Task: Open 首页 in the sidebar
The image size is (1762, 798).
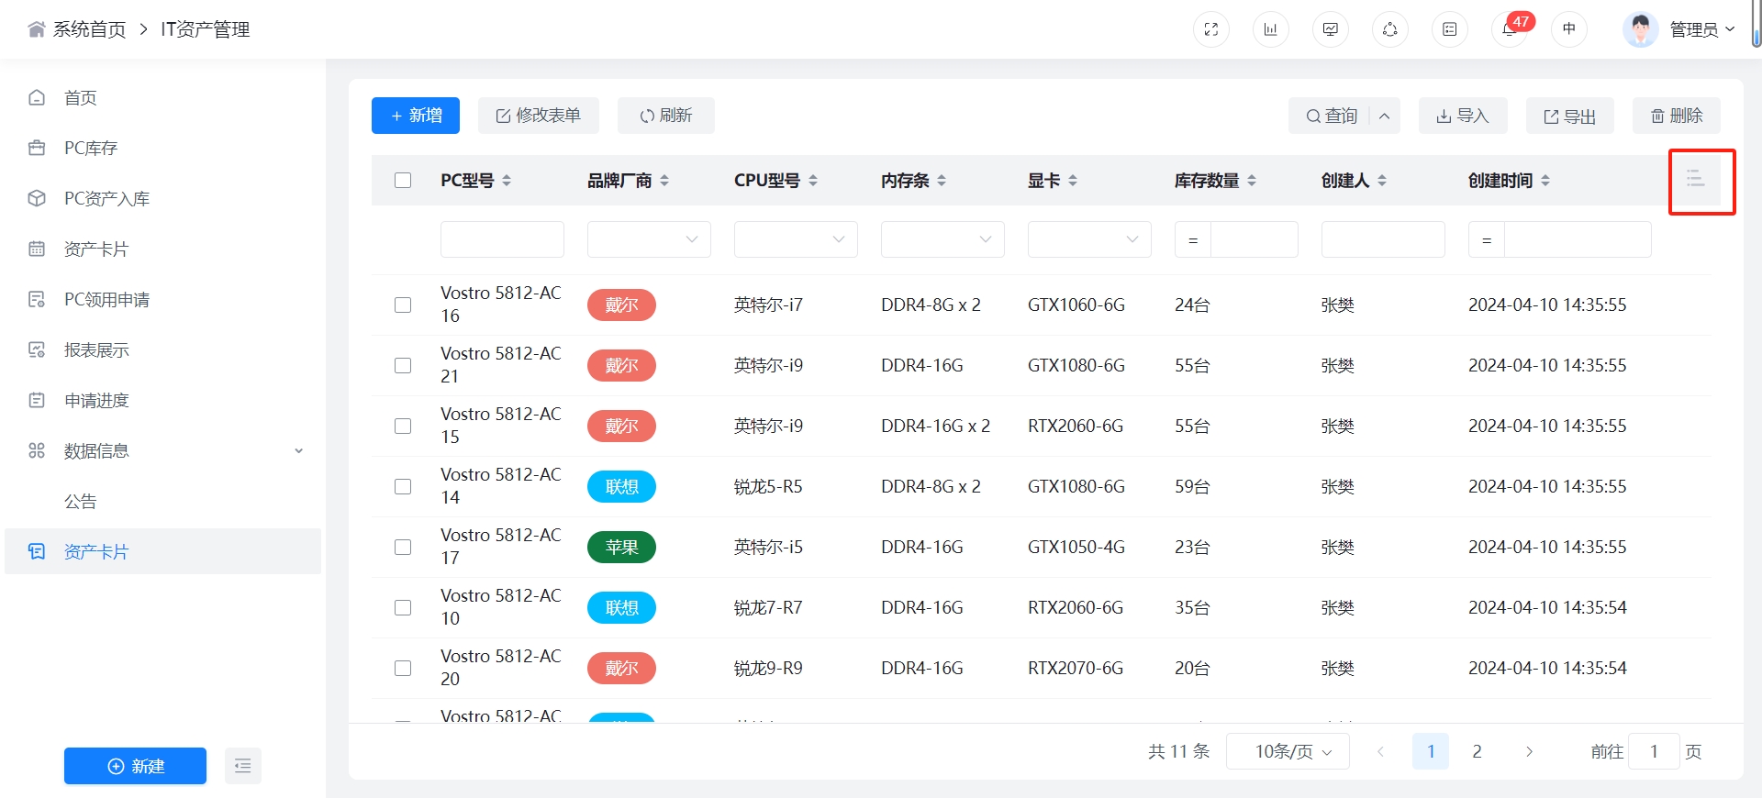Action: [x=163, y=97]
